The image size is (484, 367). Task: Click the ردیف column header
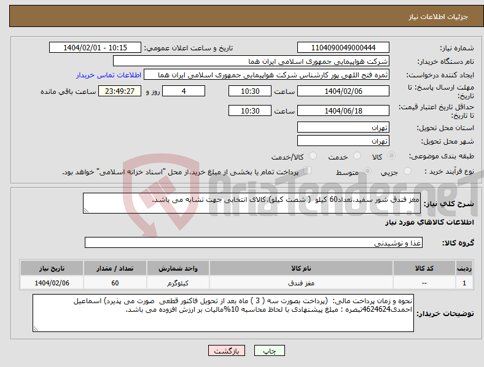[x=464, y=268]
